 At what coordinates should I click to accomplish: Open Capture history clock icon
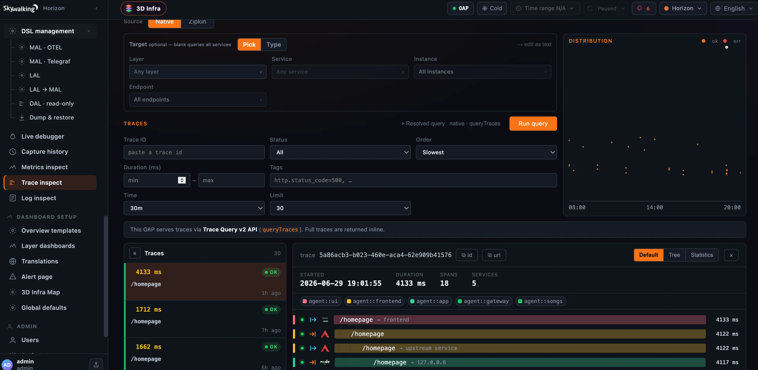tap(13, 152)
